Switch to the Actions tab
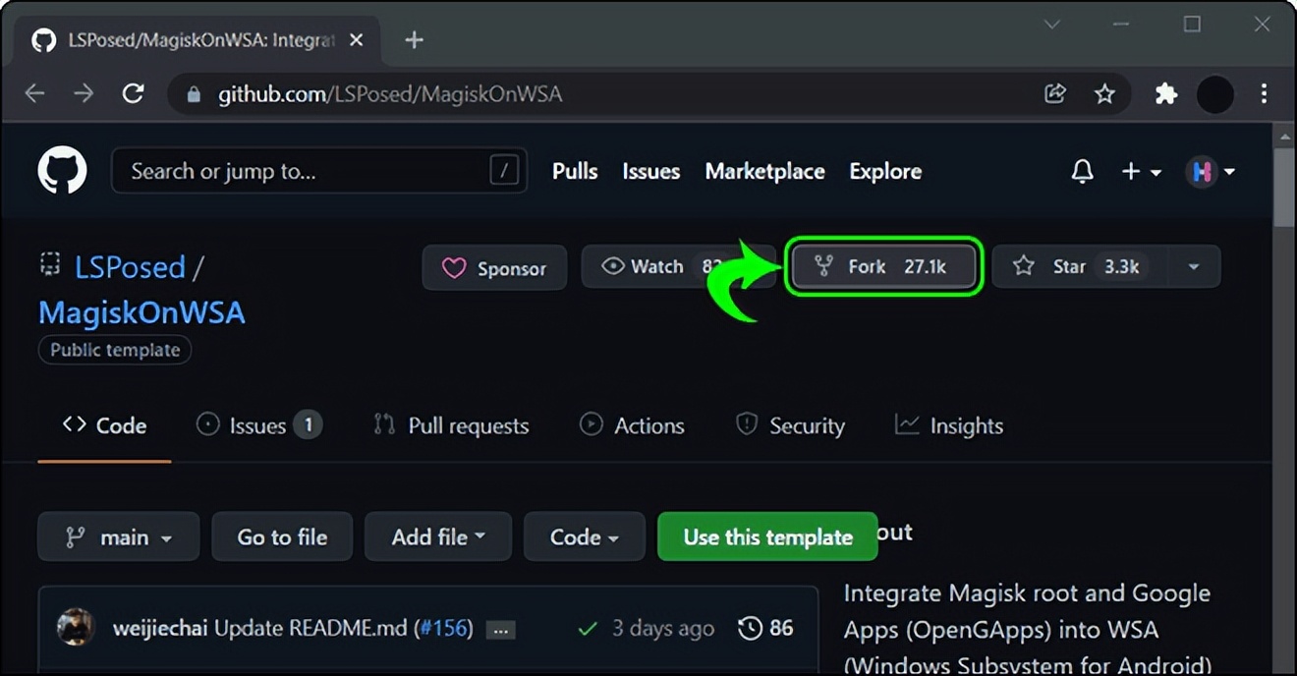Screen dimensions: 1297x676 [x=632, y=425]
